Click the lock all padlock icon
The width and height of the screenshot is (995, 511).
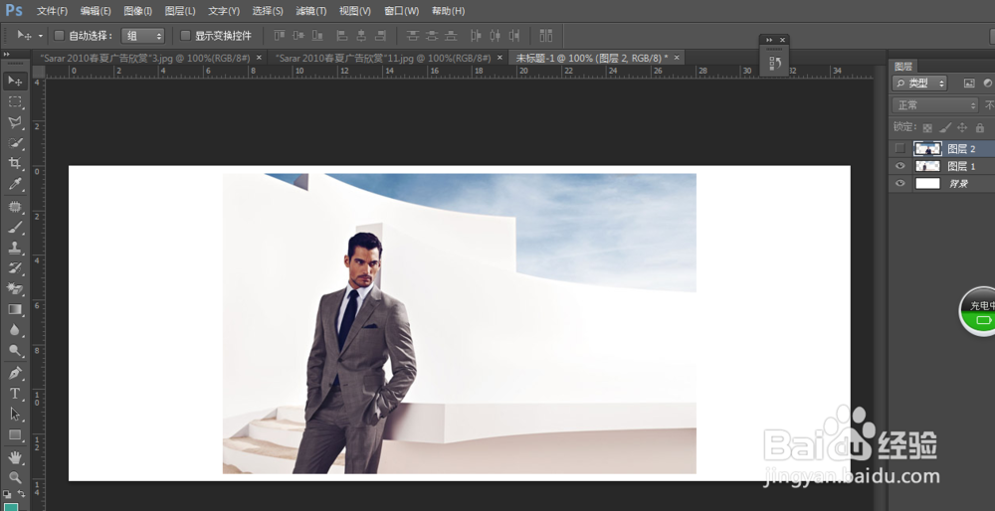point(978,127)
